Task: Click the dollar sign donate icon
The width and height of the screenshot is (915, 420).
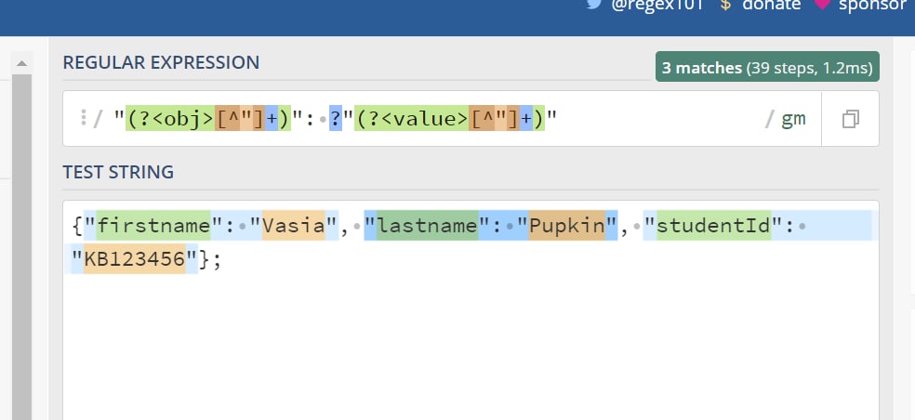Action: click(x=725, y=6)
